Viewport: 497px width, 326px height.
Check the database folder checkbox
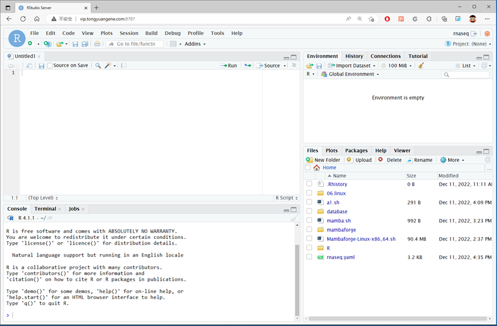pyautogui.click(x=309, y=211)
